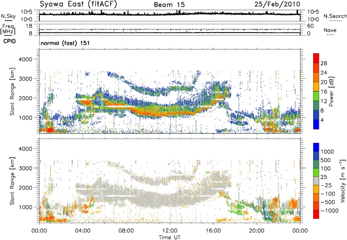This screenshot has height=240, width=347.
Task: Click the 'Slant Range [km]' label of power panel
Action: point(12,91)
